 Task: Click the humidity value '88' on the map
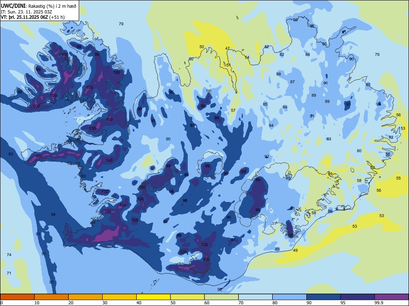[279, 74]
